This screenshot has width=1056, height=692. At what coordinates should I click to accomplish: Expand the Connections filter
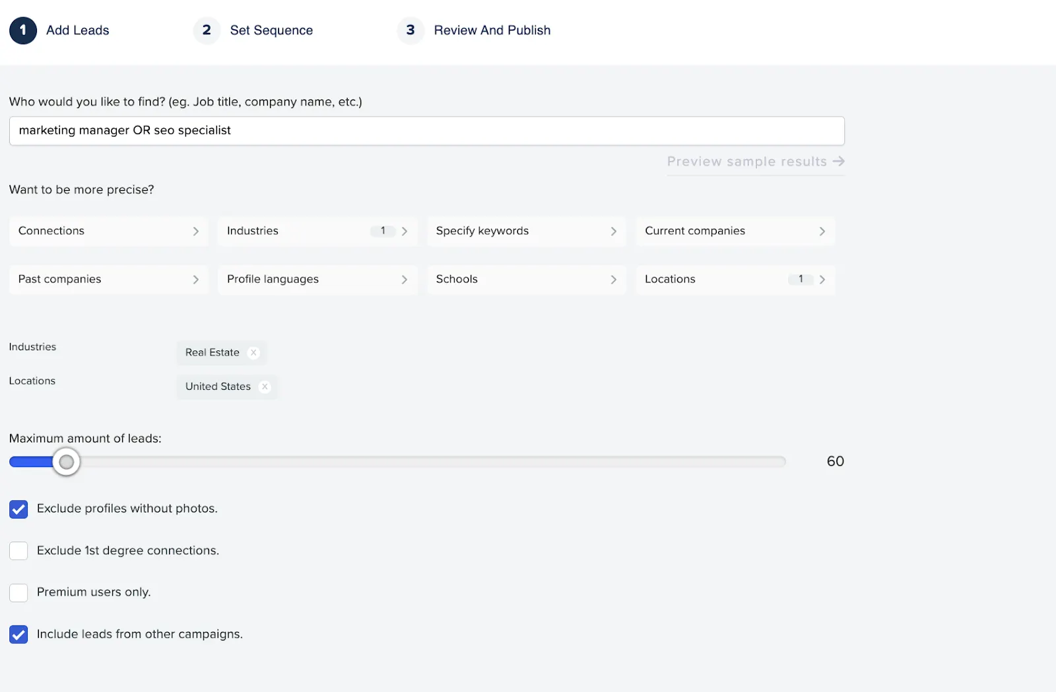[x=108, y=231]
